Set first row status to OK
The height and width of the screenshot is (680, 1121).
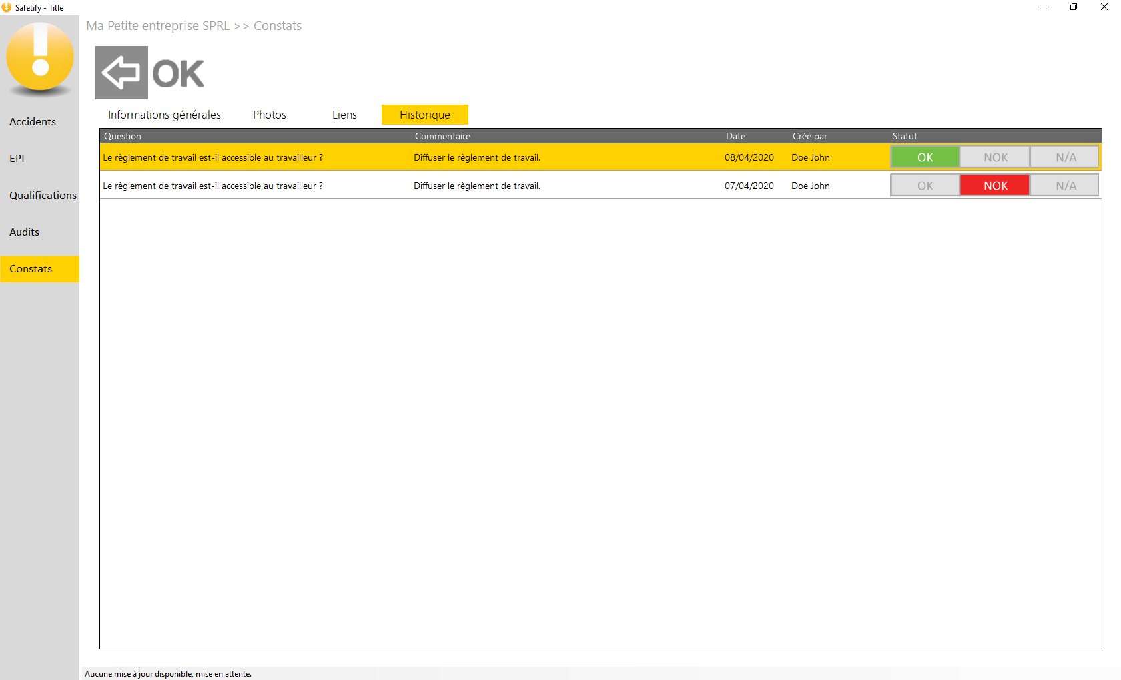[x=925, y=157]
